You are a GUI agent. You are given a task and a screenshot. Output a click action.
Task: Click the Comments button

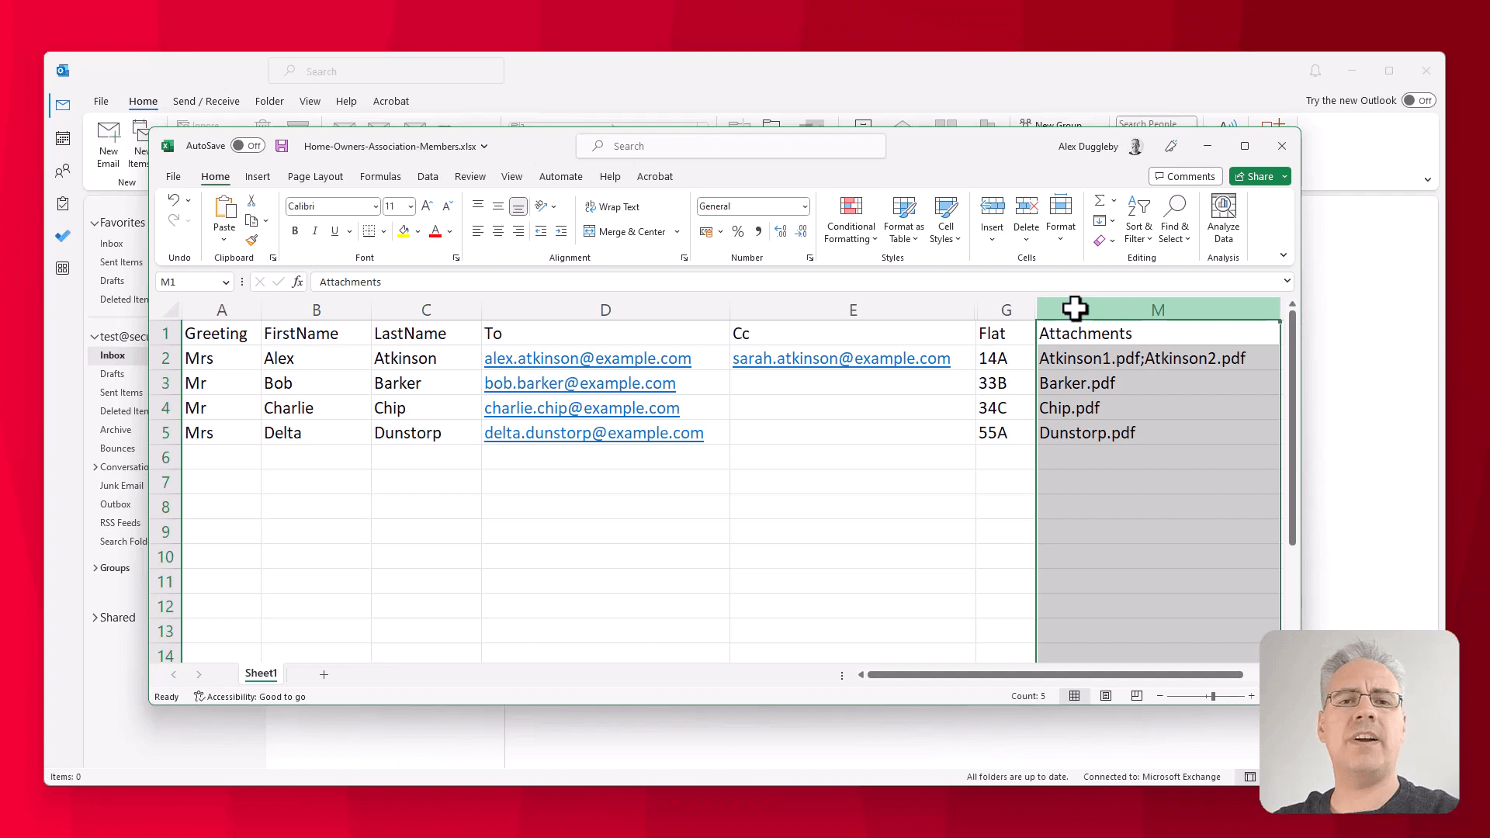click(x=1185, y=177)
